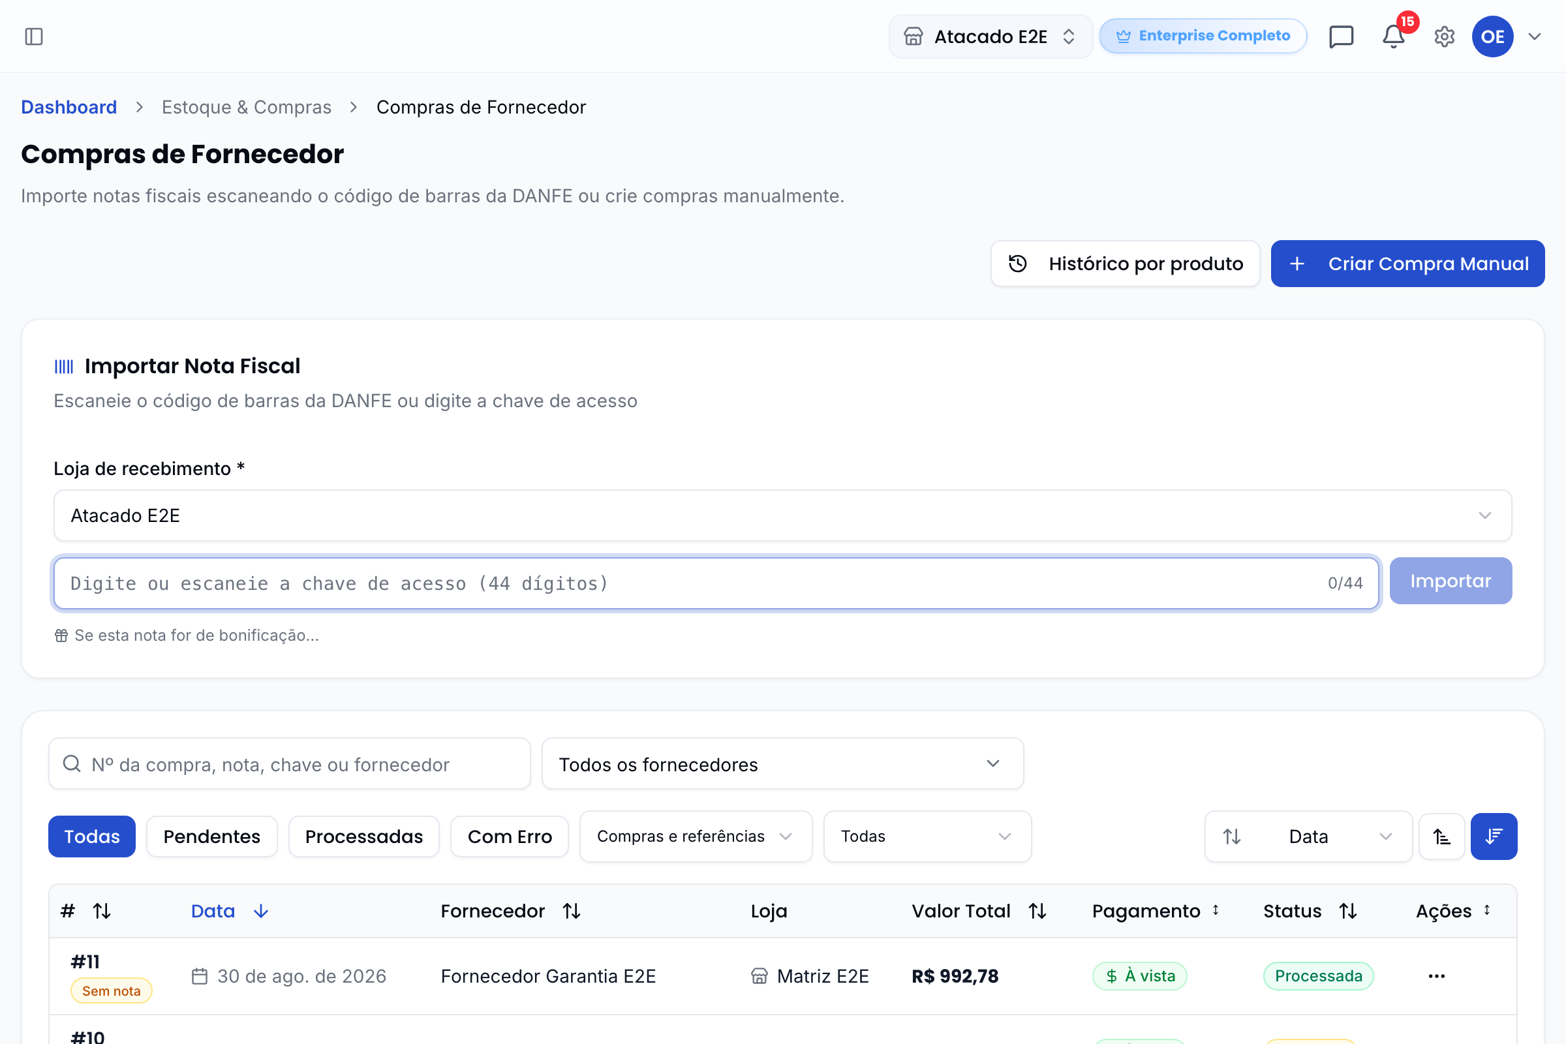Image resolution: width=1566 pixels, height=1044 pixels.
Task: Open the Todas dropdown next to Compras e referências
Action: pos(927,837)
